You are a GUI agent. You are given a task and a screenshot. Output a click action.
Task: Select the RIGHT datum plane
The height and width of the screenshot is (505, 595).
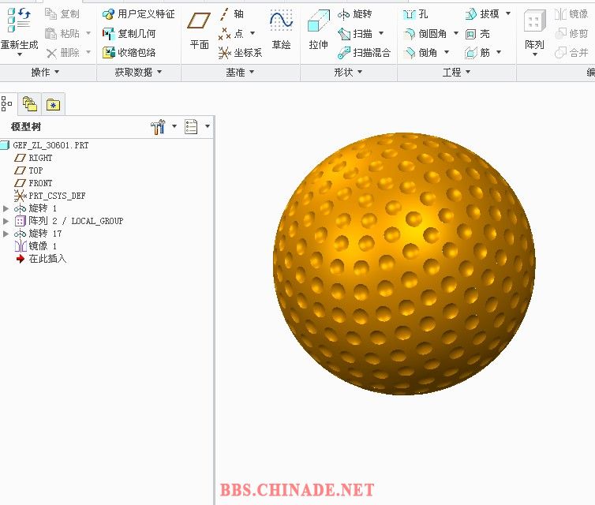[33, 158]
